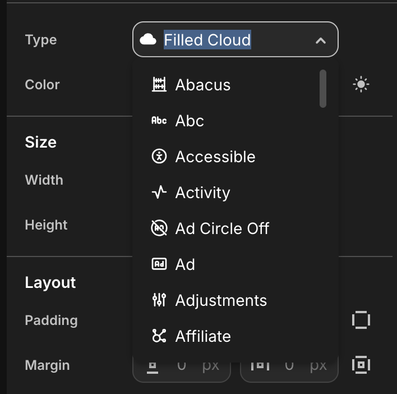The width and height of the screenshot is (397, 394).
Task: Click the Accessible person icon
Action: click(x=159, y=157)
